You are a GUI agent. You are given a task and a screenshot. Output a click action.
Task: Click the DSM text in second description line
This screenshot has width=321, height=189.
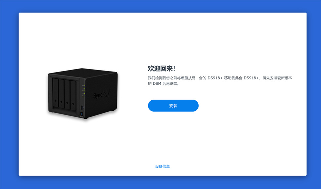157,83
